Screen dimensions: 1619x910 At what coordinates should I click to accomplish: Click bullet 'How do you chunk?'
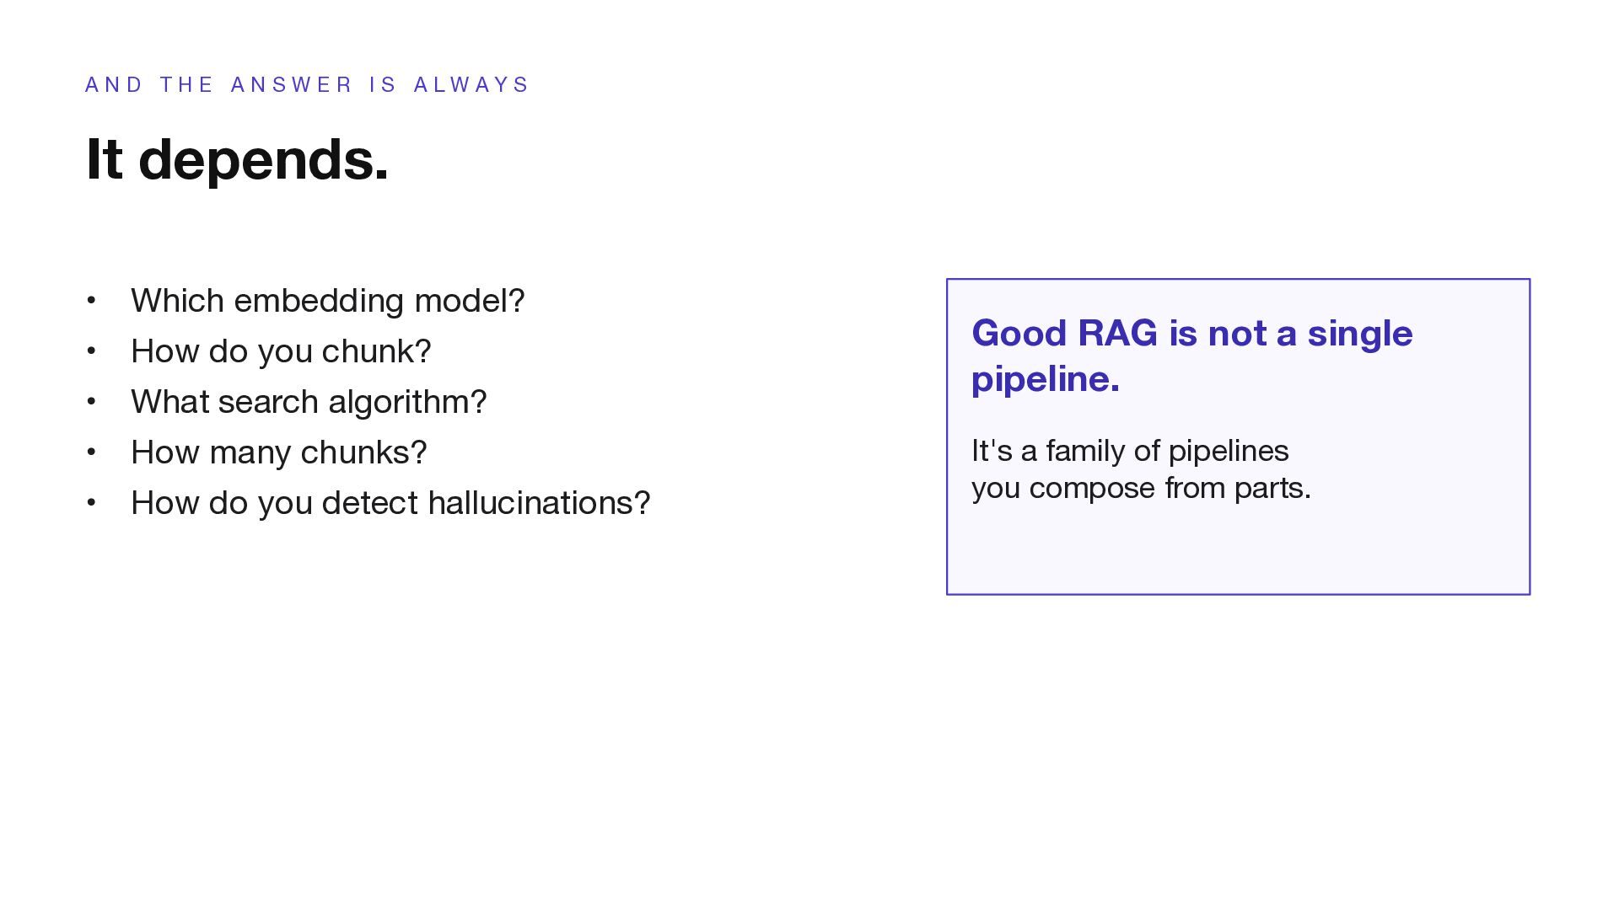[281, 351]
